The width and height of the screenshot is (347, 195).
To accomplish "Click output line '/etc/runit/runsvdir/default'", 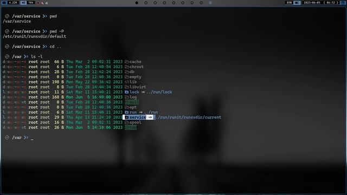I will tap(35, 36).
